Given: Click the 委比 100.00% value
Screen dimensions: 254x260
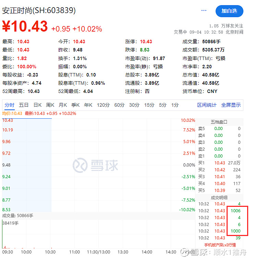Looking at the screenshot, I should [27, 67].
